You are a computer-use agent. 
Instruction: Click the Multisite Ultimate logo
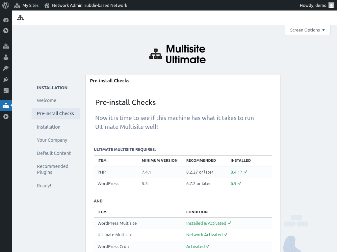tap(177, 54)
